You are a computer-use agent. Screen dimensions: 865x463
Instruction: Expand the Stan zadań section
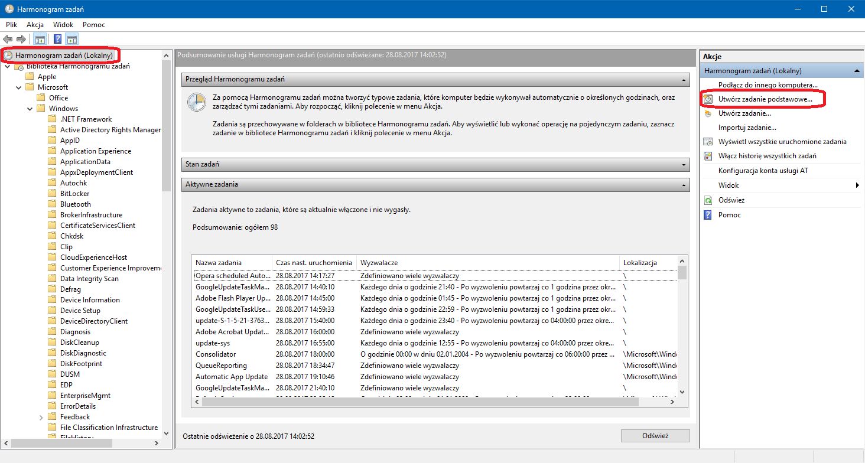[684, 164]
